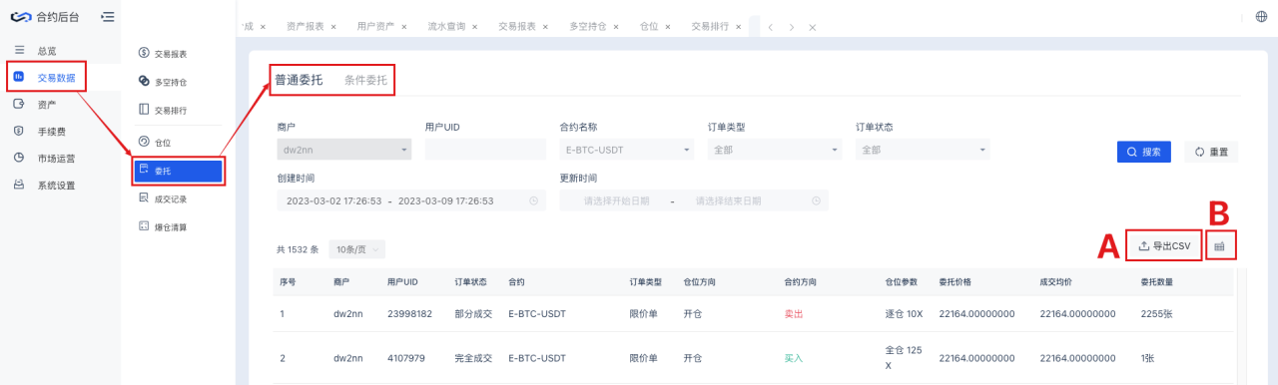This screenshot has height=385, width=1278.
Task: Open the 商户 dropdown showing dw2nn
Action: [x=343, y=150]
